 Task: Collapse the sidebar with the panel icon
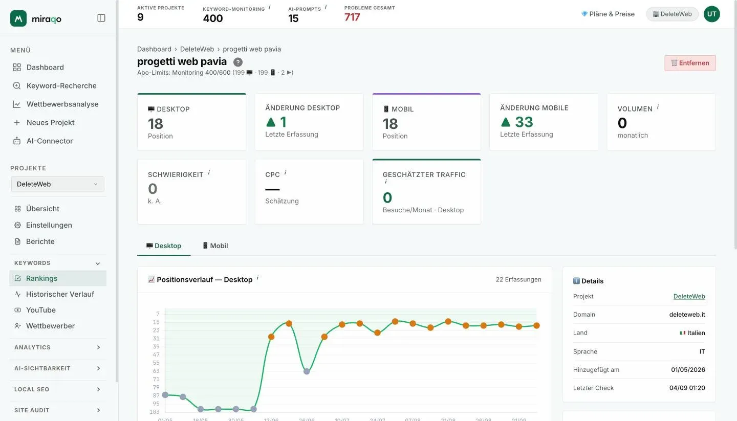[101, 18]
